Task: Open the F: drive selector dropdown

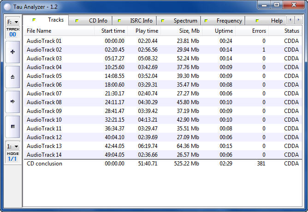Action: pyautogui.click(x=12, y=22)
